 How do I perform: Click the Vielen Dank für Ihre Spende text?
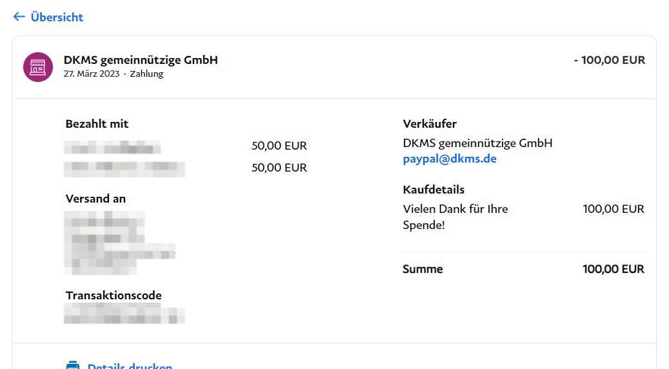[x=455, y=217]
